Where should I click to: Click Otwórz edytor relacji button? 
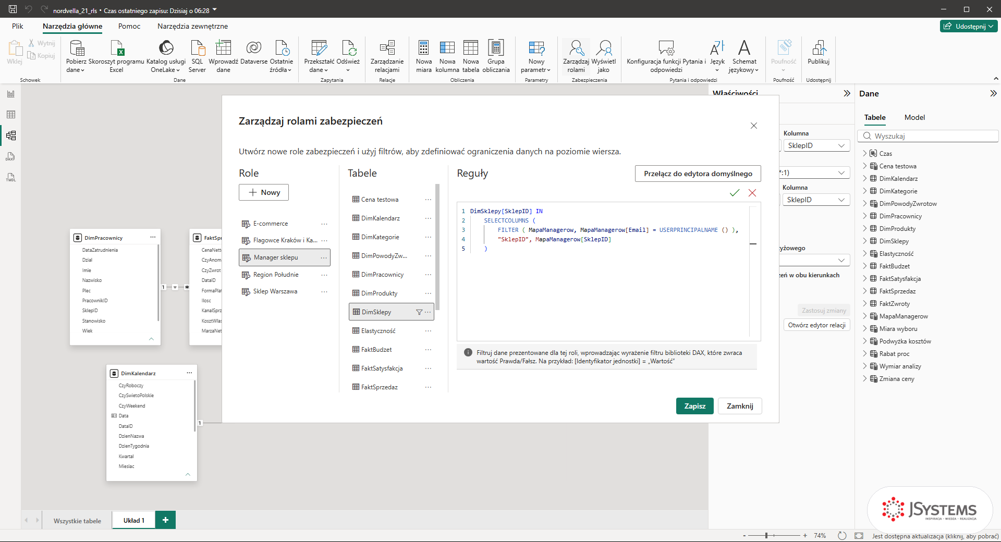[816, 325]
